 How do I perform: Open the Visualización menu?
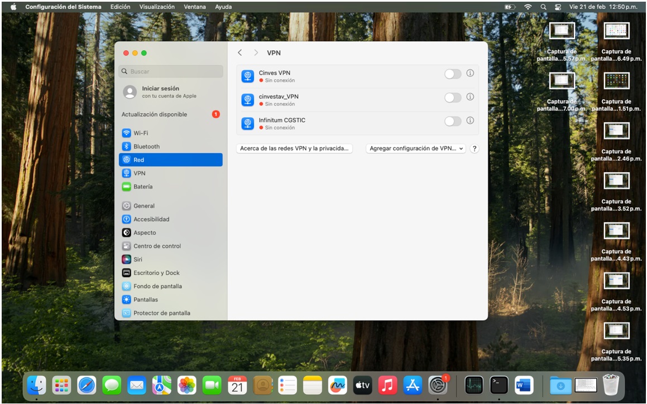[157, 7]
